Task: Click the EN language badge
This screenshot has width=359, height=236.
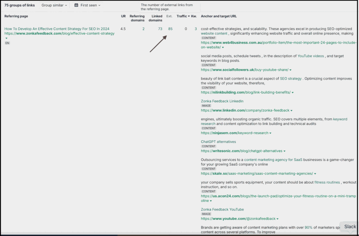Action: pyautogui.click(x=7, y=43)
